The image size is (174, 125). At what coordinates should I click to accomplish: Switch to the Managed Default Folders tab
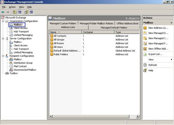[x=114, y=27]
